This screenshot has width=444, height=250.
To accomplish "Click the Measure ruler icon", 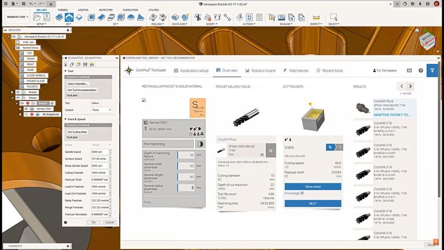I will (316, 17).
